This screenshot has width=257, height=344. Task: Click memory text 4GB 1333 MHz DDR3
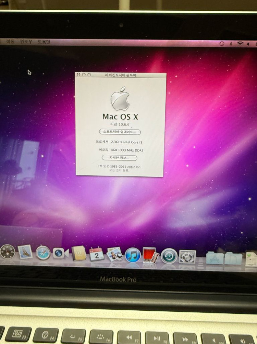pyautogui.click(x=127, y=150)
